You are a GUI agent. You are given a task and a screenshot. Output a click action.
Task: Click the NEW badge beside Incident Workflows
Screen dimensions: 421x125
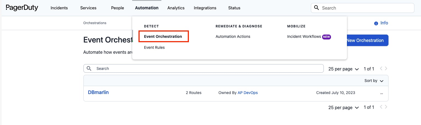(x=327, y=37)
